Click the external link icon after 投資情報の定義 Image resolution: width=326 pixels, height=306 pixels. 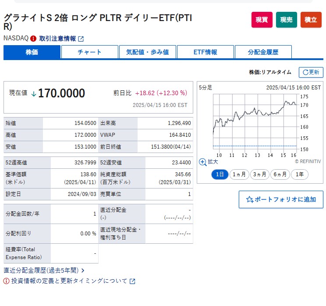pyautogui.click(x=132, y=281)
